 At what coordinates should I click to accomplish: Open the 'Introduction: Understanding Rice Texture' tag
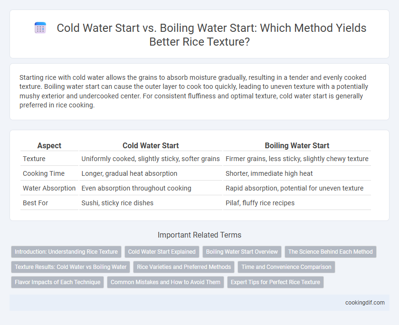coord(66,252)
